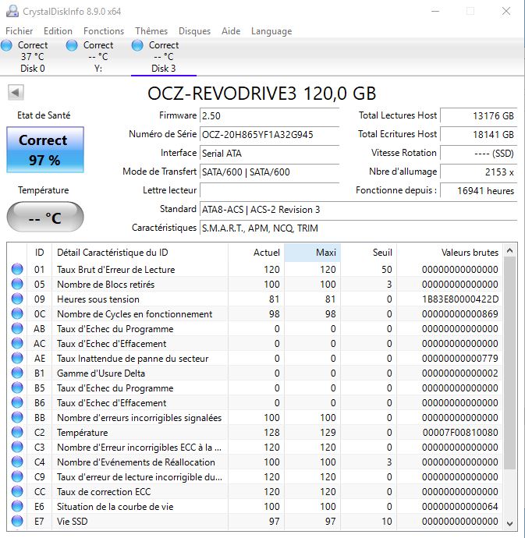The height and width of the screenshot is (538, 525).
Task: Click the previous disk arrow button
Action: [x=16, y=92]
